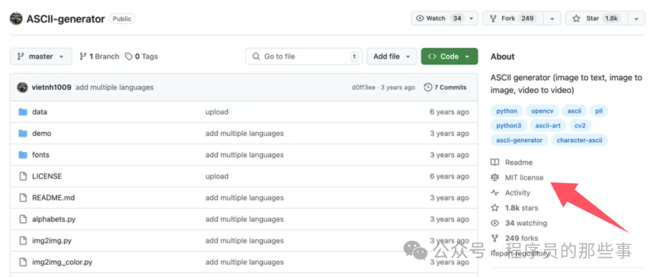
Task: Star the ASCII-generator repository
Action: coord(595,19)
